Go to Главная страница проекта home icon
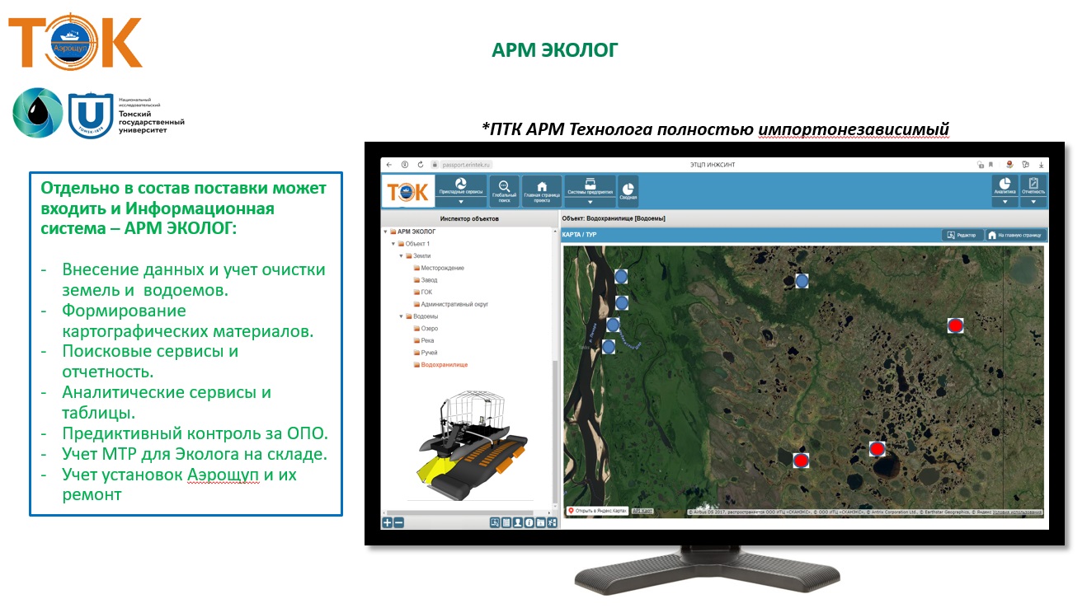This screenshot has height=613, width=1087. pos(542,190)
